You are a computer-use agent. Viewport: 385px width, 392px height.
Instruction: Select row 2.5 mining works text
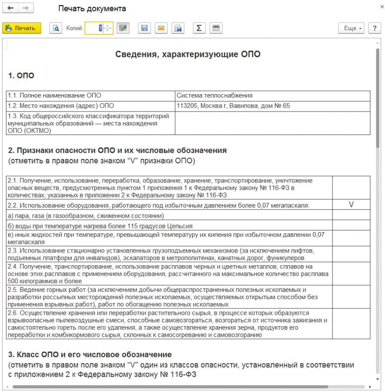coord(169,297)
